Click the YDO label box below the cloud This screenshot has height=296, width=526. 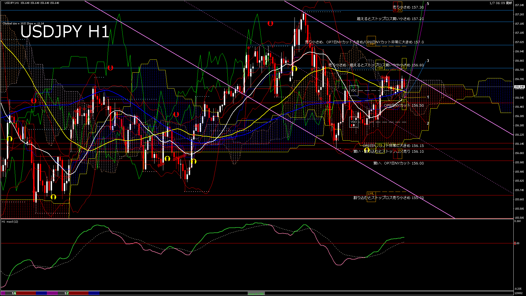tap(353, 122)
